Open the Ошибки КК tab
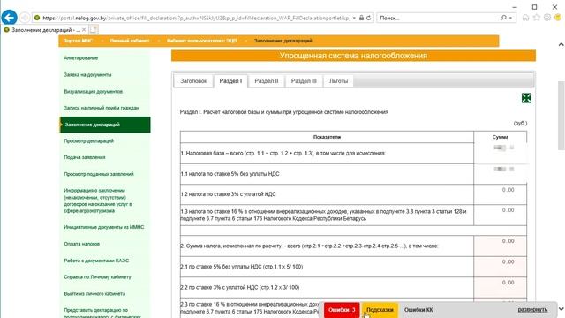This screenshot has height=318, width=565. 418,310
